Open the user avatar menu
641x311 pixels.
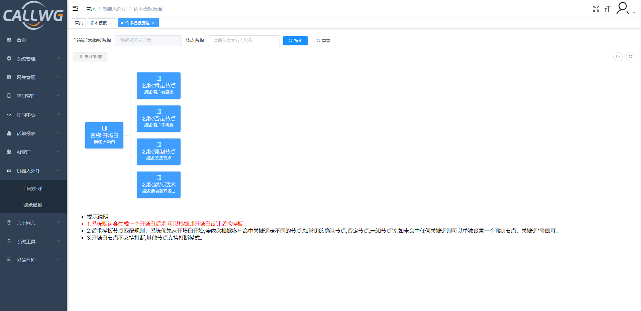(623, 9)
